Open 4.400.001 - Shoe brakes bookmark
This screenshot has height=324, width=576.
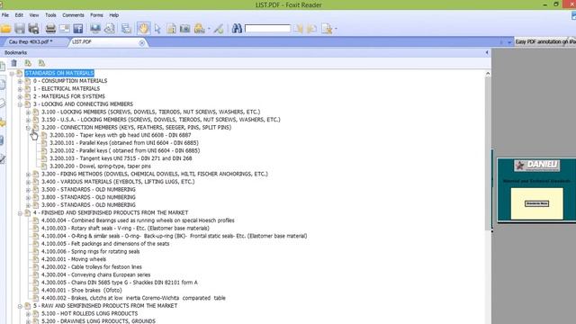click(x=82, y=290)
